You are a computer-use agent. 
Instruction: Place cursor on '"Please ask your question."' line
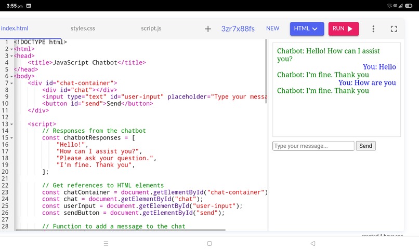pyautogui.click(x=107, y=158)
